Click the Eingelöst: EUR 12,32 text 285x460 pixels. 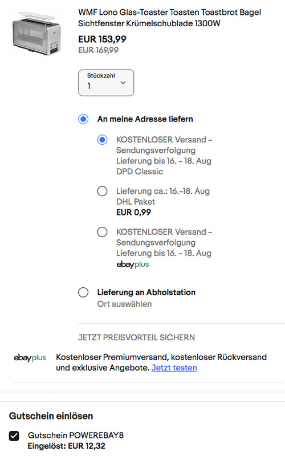(x=66, y=446)
